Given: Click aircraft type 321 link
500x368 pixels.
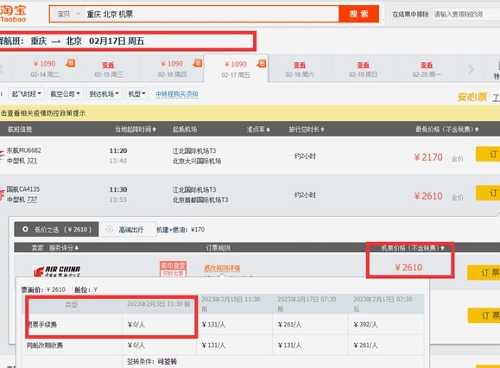Looking at the screenshot, I should [32, 161].
